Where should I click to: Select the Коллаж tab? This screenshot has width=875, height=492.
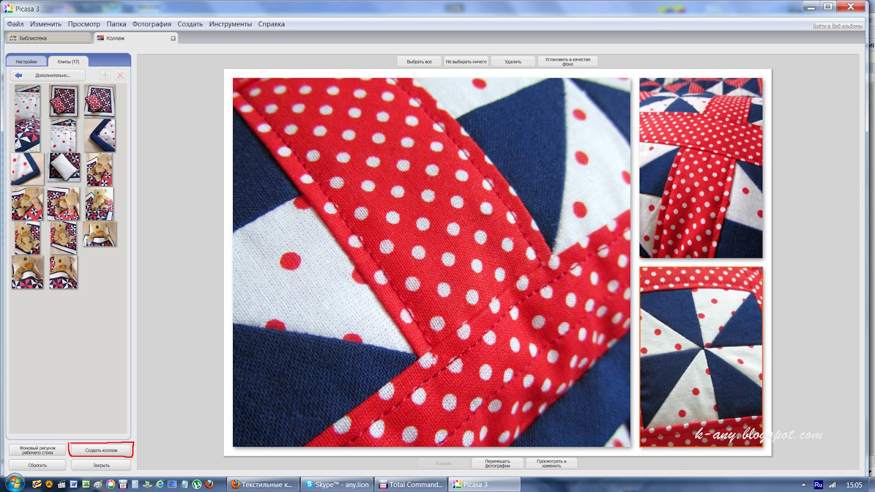[x=136, y=38]
